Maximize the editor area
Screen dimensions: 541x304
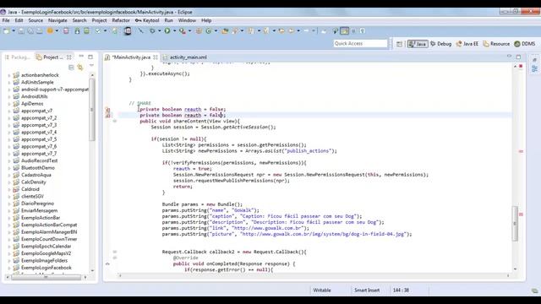[x=518, y=57]
